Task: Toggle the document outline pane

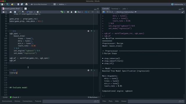Action: click(x=98, y=12)
